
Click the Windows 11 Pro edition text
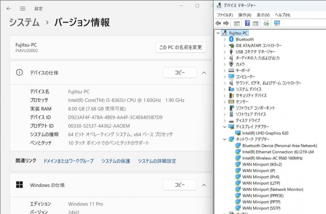[x=85, y=204]
